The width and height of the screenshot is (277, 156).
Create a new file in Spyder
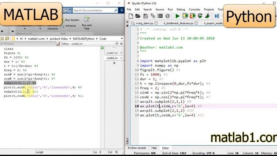coord(131,16)
